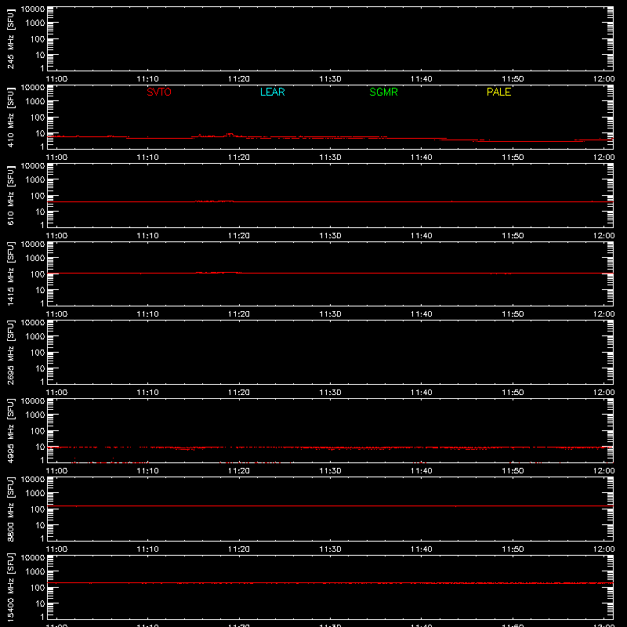Select the 410 MHz [SFU] axis title
627x627 pixels.
pyautogui.click(x=10, y=117)
